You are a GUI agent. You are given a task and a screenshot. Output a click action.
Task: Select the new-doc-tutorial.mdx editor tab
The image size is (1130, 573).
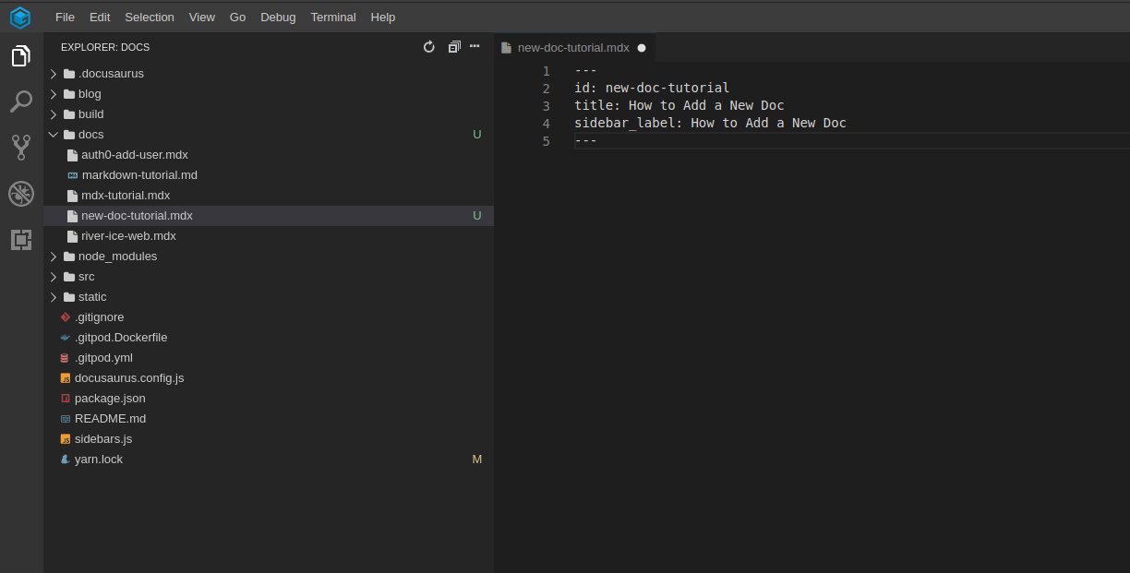point(572,48)
